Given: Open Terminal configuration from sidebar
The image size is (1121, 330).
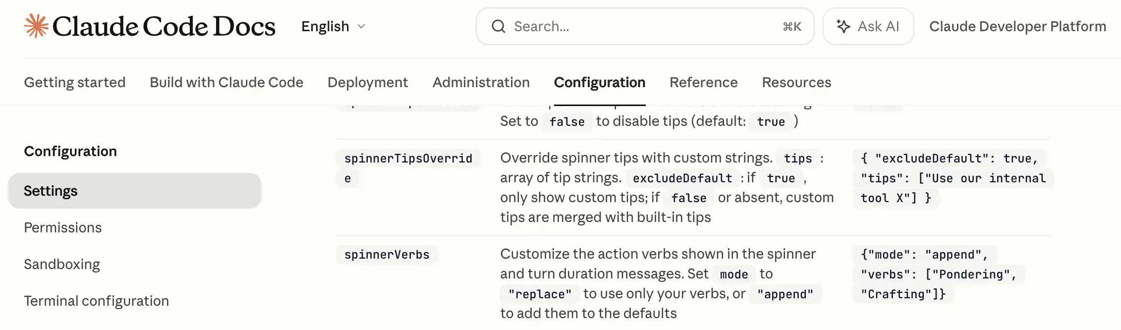Looking at the screenshot, I should click(96, 301).
